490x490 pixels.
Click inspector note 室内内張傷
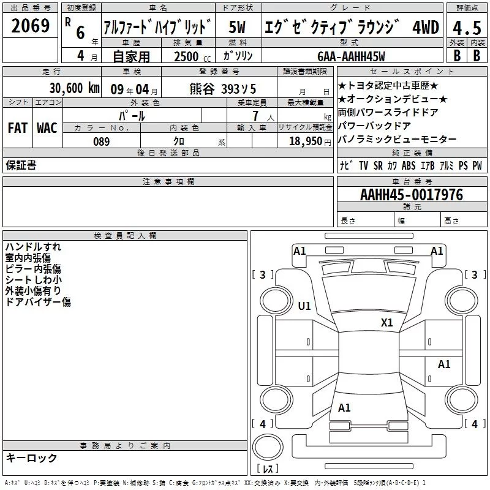click(x=28, y=258)
